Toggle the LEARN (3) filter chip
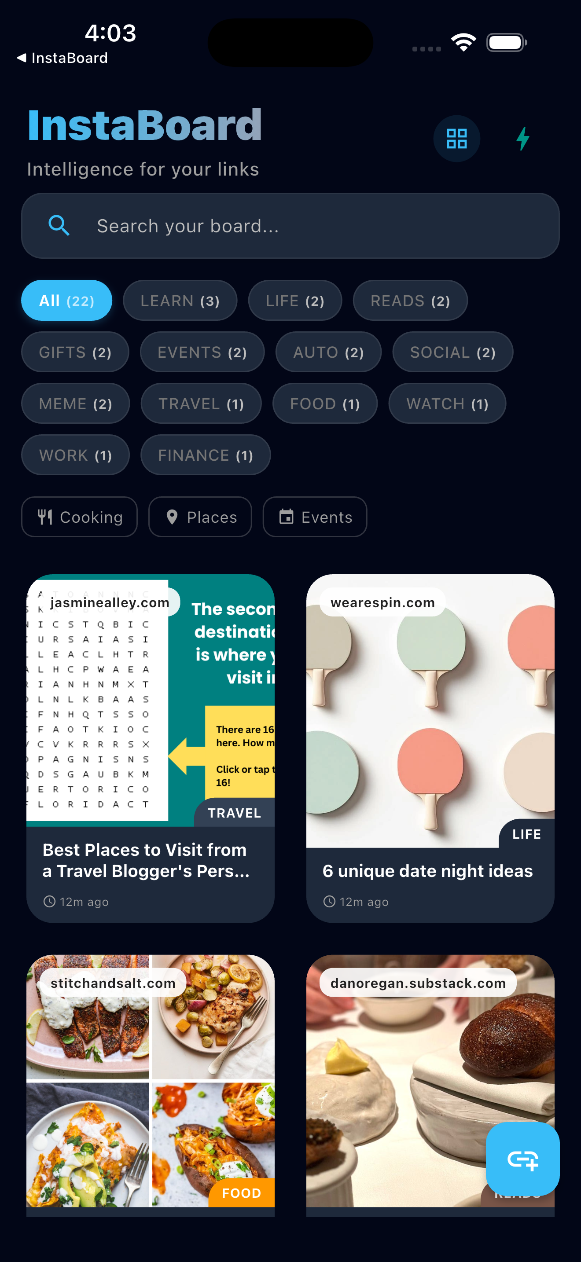This screenshot has width=581, height=1262. (180, 300)
